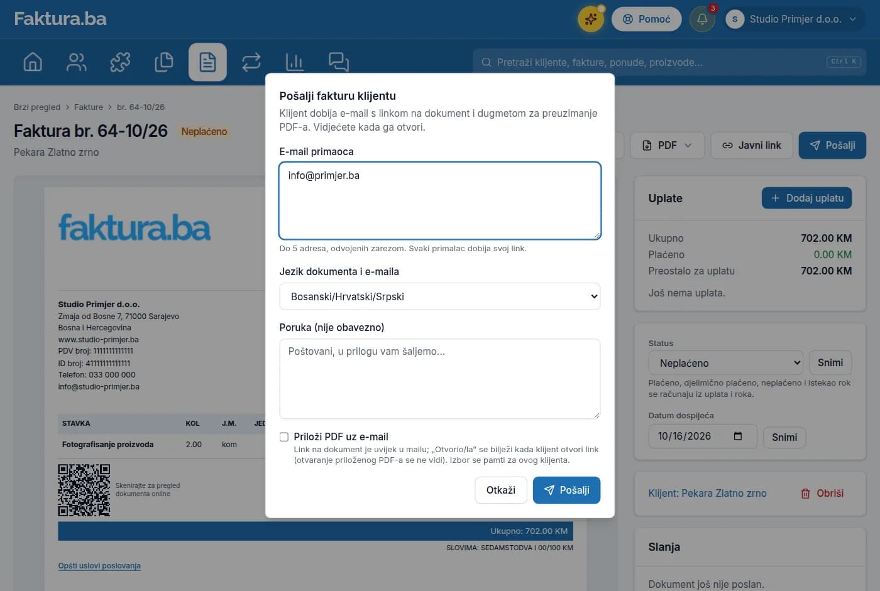
Task: Click the 'Javni link' button
Action: point(752,145)
